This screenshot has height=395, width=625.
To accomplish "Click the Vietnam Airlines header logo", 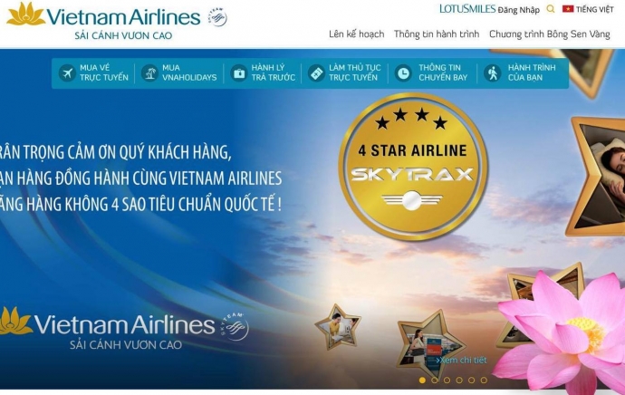I will click(x=103, y=21).
